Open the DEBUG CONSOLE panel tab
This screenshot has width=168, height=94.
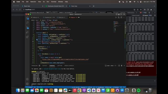(x=69, y=66)
